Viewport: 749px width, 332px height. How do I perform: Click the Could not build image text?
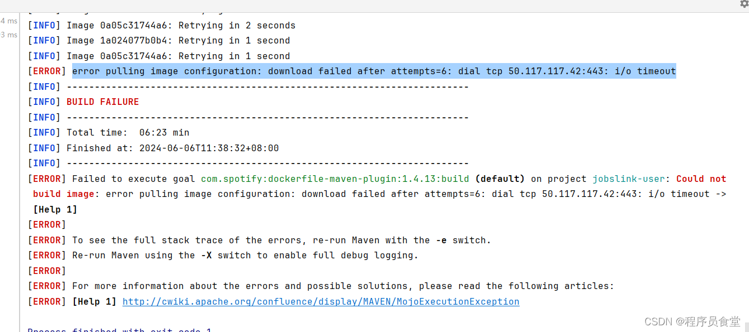[380, 186]
